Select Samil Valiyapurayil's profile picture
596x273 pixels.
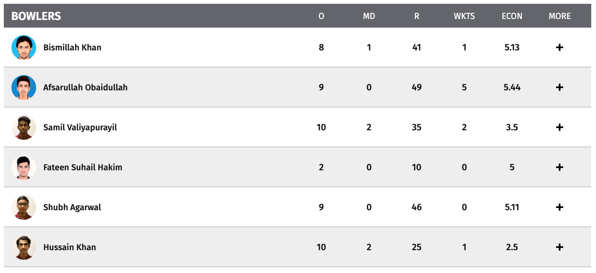click(24, 127)
